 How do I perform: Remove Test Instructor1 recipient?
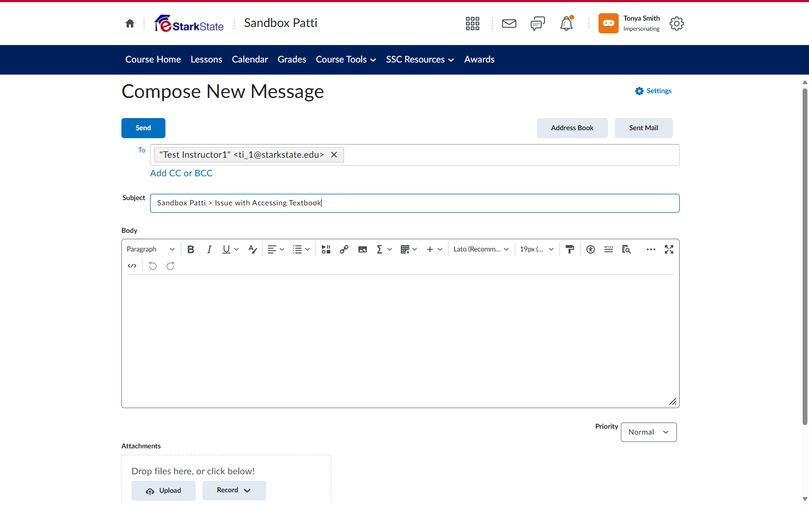(334, 155)
